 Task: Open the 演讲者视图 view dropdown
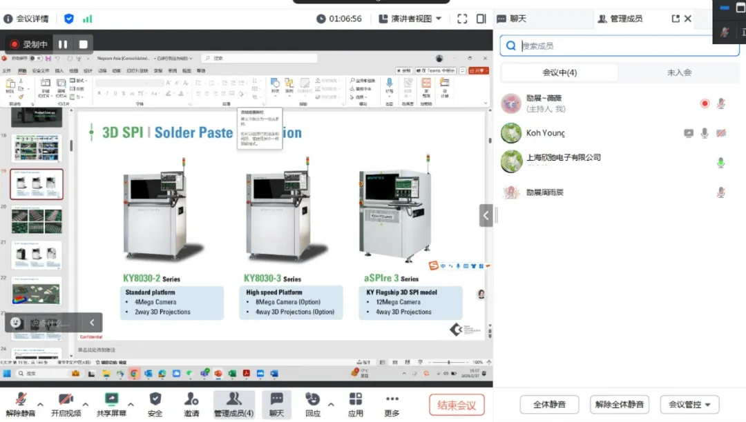coord(410,19)
